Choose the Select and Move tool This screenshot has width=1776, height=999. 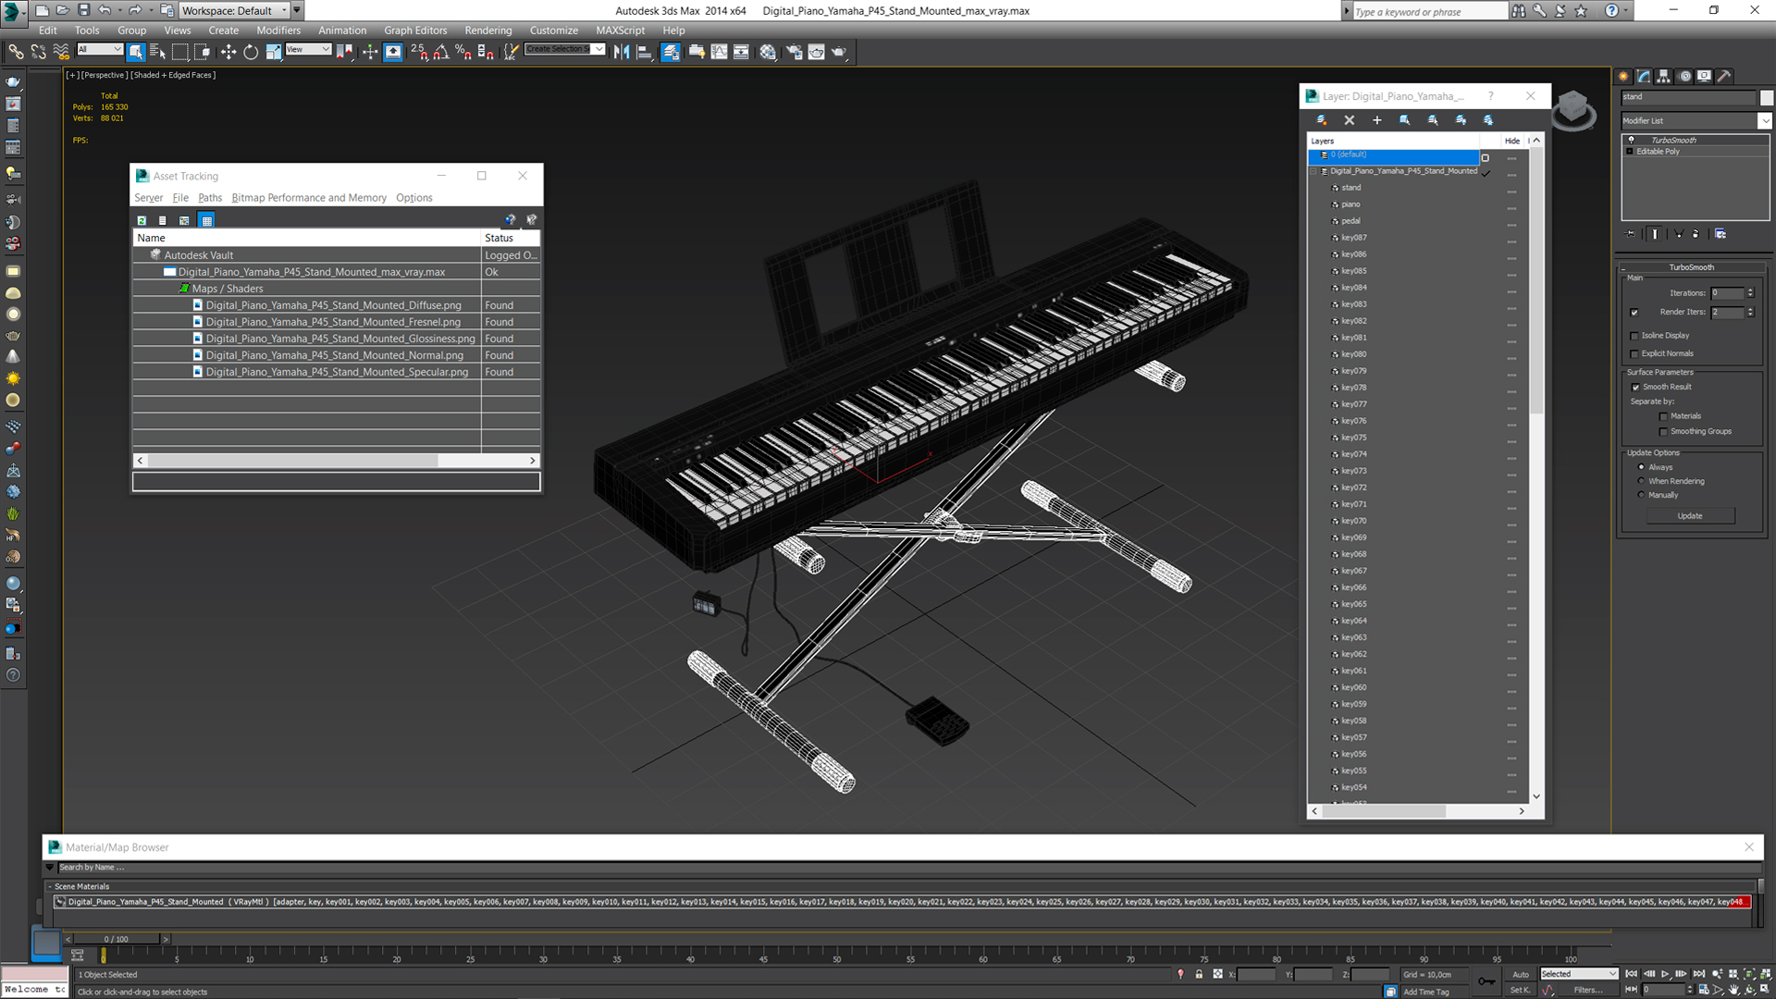coord(228,52)
